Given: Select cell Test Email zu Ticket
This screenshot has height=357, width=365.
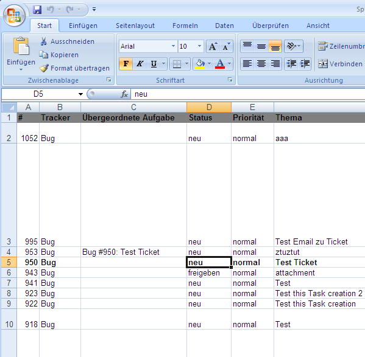Looking at the screenshot, I should click(319, 242).
